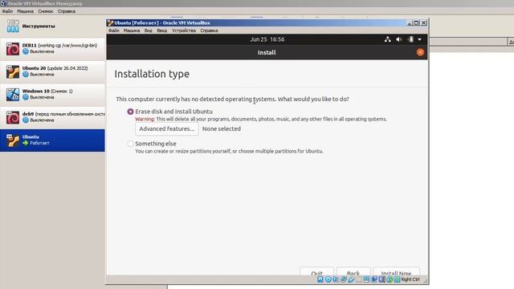Click the Right Ctrl host key label
This screenshot has height=289, width=514.
[x=410, y=279]
